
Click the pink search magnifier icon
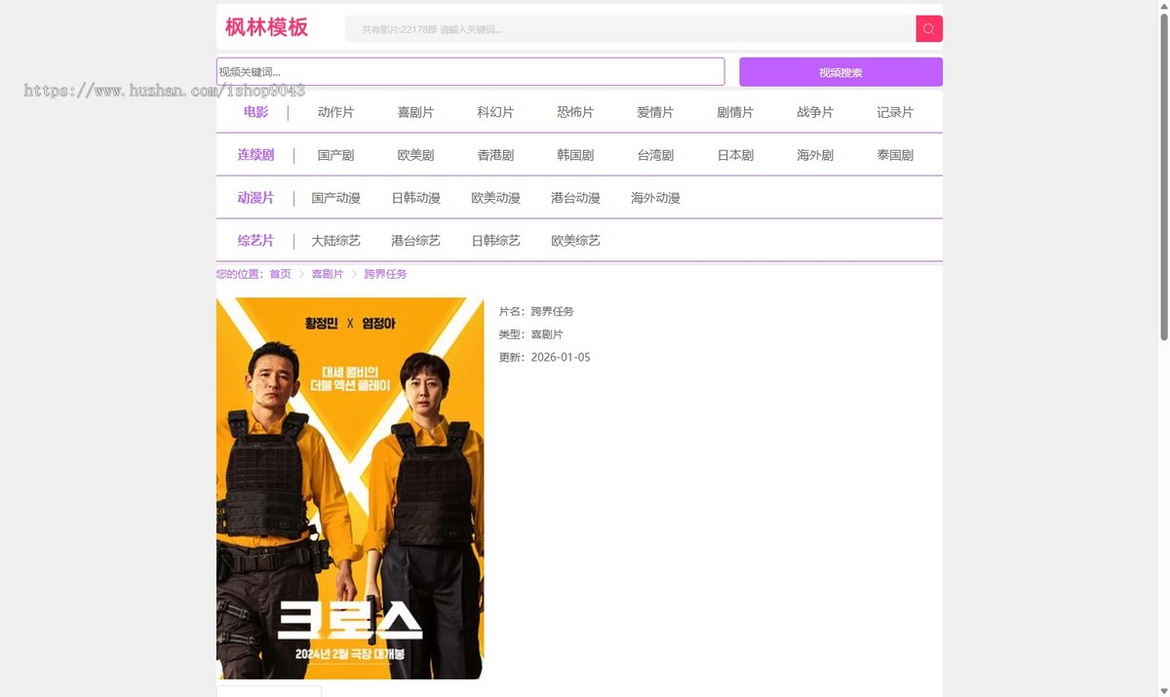(929, 29)
